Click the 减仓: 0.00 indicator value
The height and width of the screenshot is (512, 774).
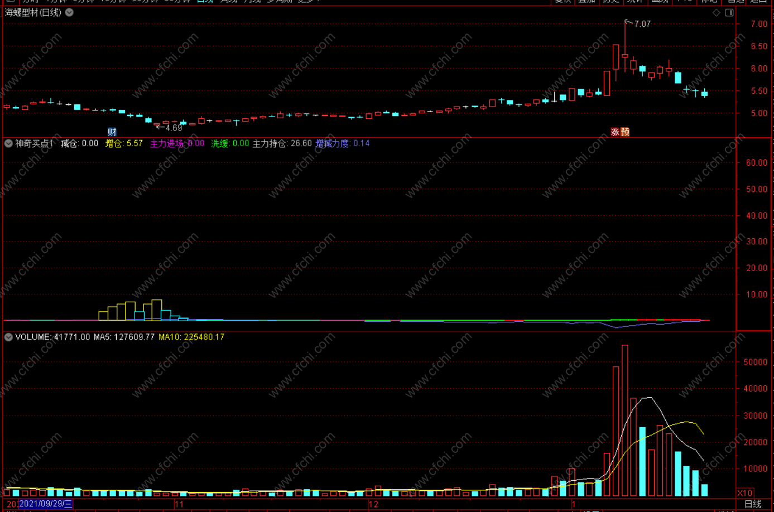point(79,143)
